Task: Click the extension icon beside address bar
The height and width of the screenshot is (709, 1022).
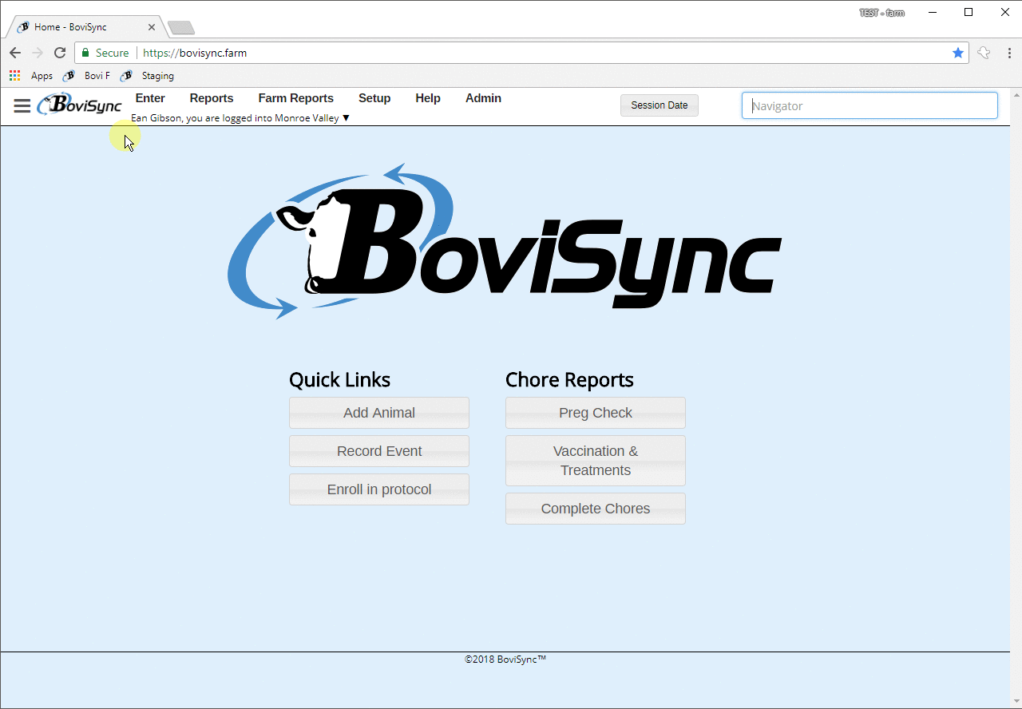Action: (984, 53)
